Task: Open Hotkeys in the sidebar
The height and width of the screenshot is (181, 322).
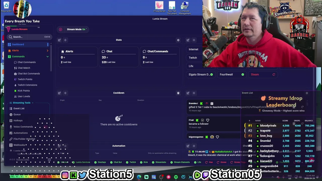Action: coord(18,121)
